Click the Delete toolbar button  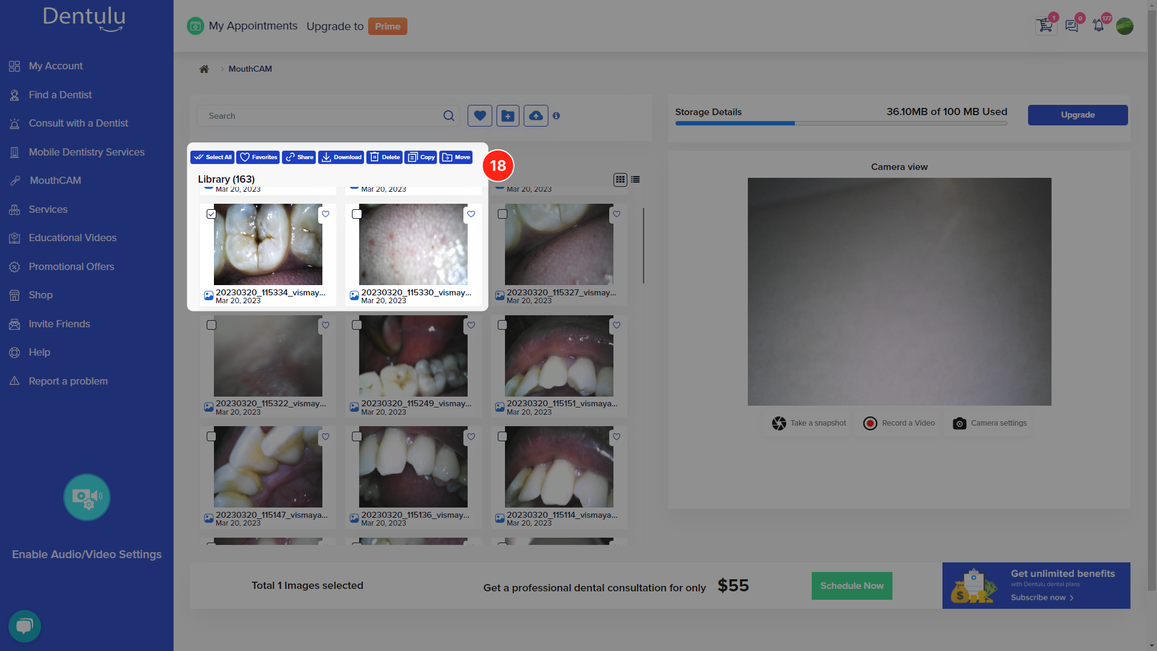(384, 157)
